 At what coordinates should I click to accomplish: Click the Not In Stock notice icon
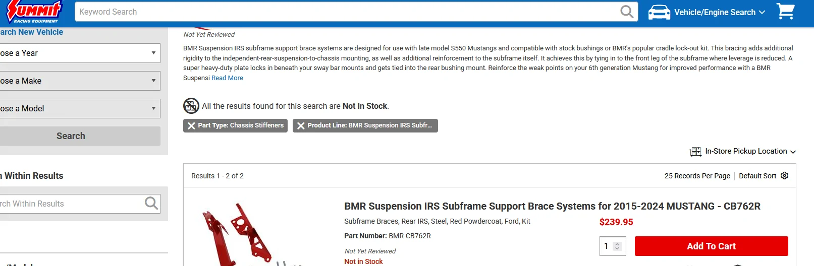[x=191, y=106]
